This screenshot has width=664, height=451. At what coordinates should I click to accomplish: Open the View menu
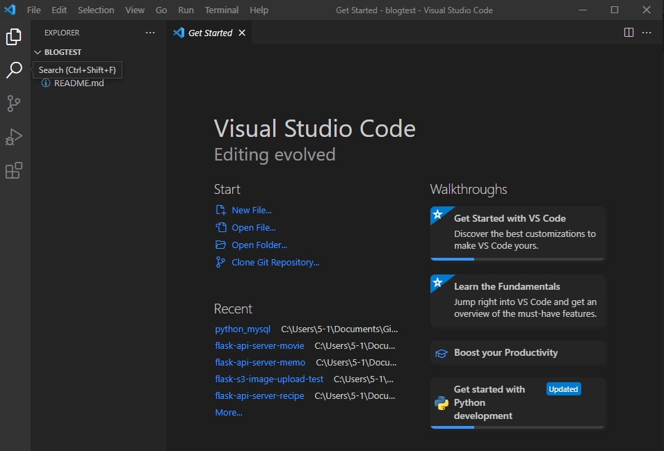point(135,10)
